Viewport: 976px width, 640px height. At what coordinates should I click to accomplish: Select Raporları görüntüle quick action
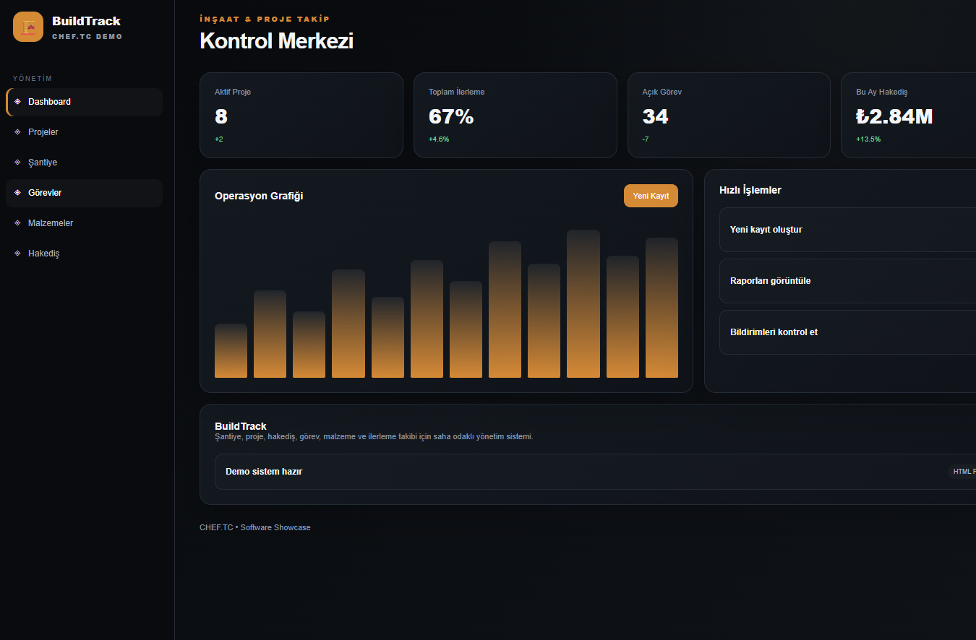(x=847, y=281)
